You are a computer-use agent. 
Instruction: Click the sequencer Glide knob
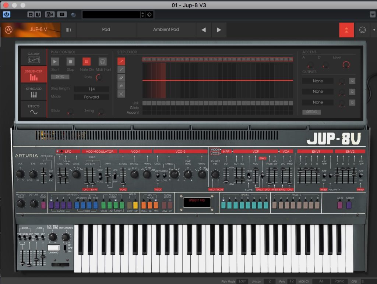70,111
